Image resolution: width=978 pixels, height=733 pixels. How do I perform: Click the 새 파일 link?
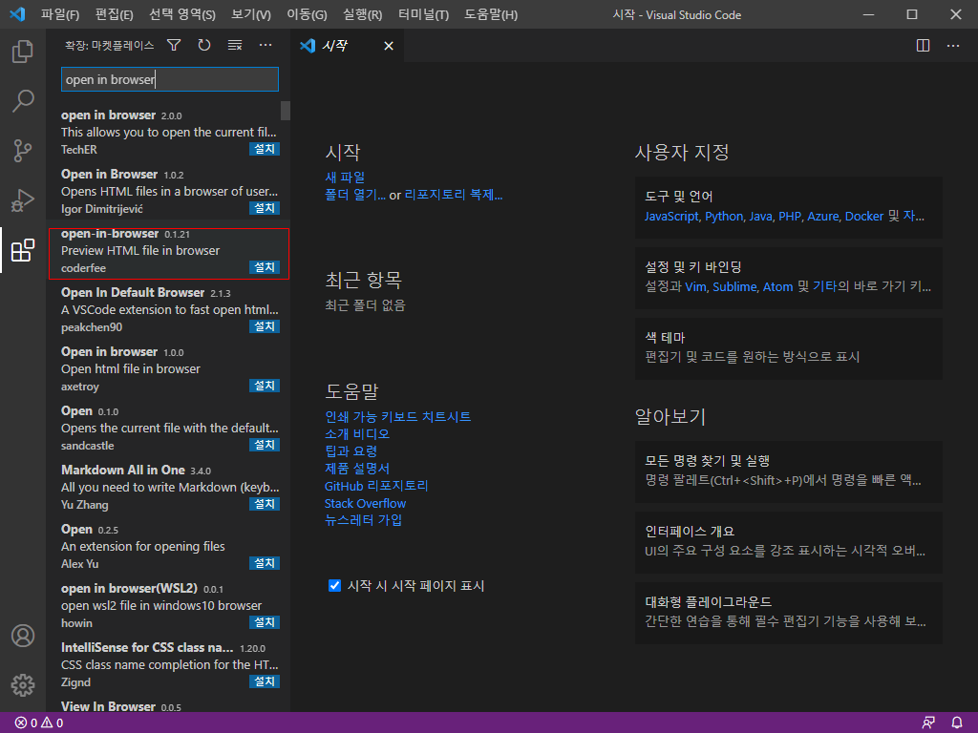pos(345,177)
